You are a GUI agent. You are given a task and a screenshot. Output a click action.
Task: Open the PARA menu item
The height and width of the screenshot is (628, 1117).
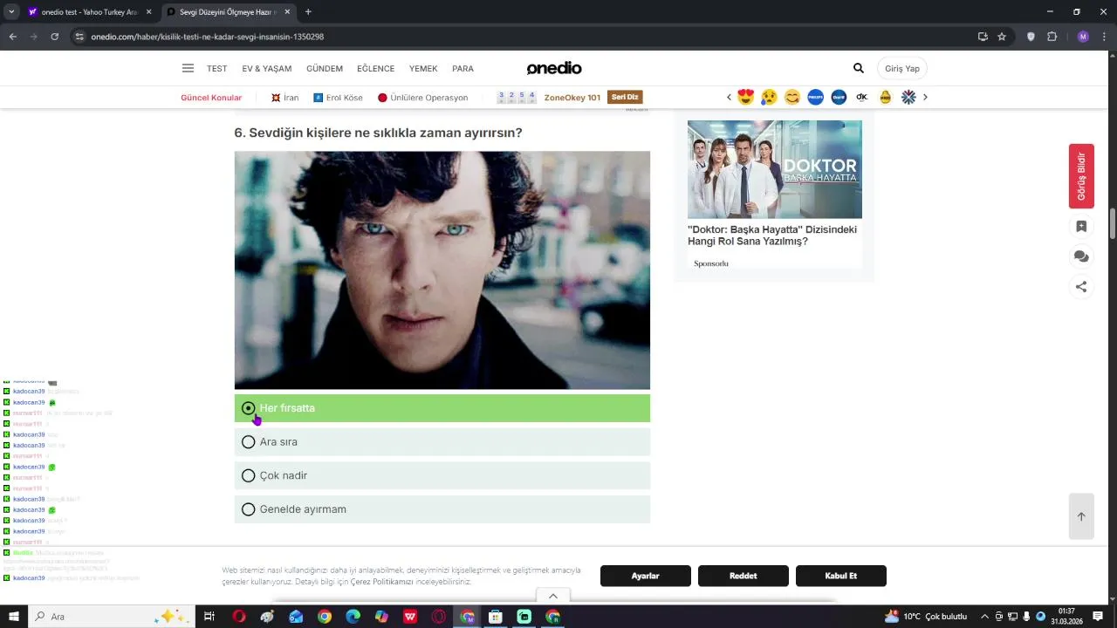click(x=463, y=68)
